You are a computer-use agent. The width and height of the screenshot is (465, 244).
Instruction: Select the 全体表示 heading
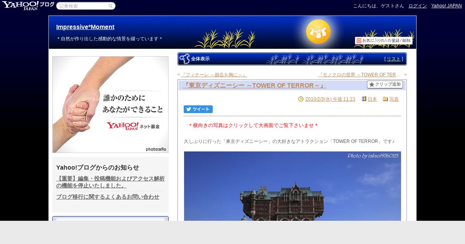tap(200, 59)
